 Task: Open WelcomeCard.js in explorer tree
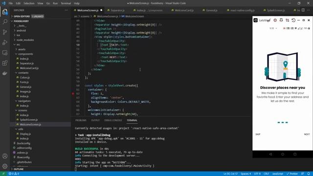pyautogui.click(x=29, y=68)
